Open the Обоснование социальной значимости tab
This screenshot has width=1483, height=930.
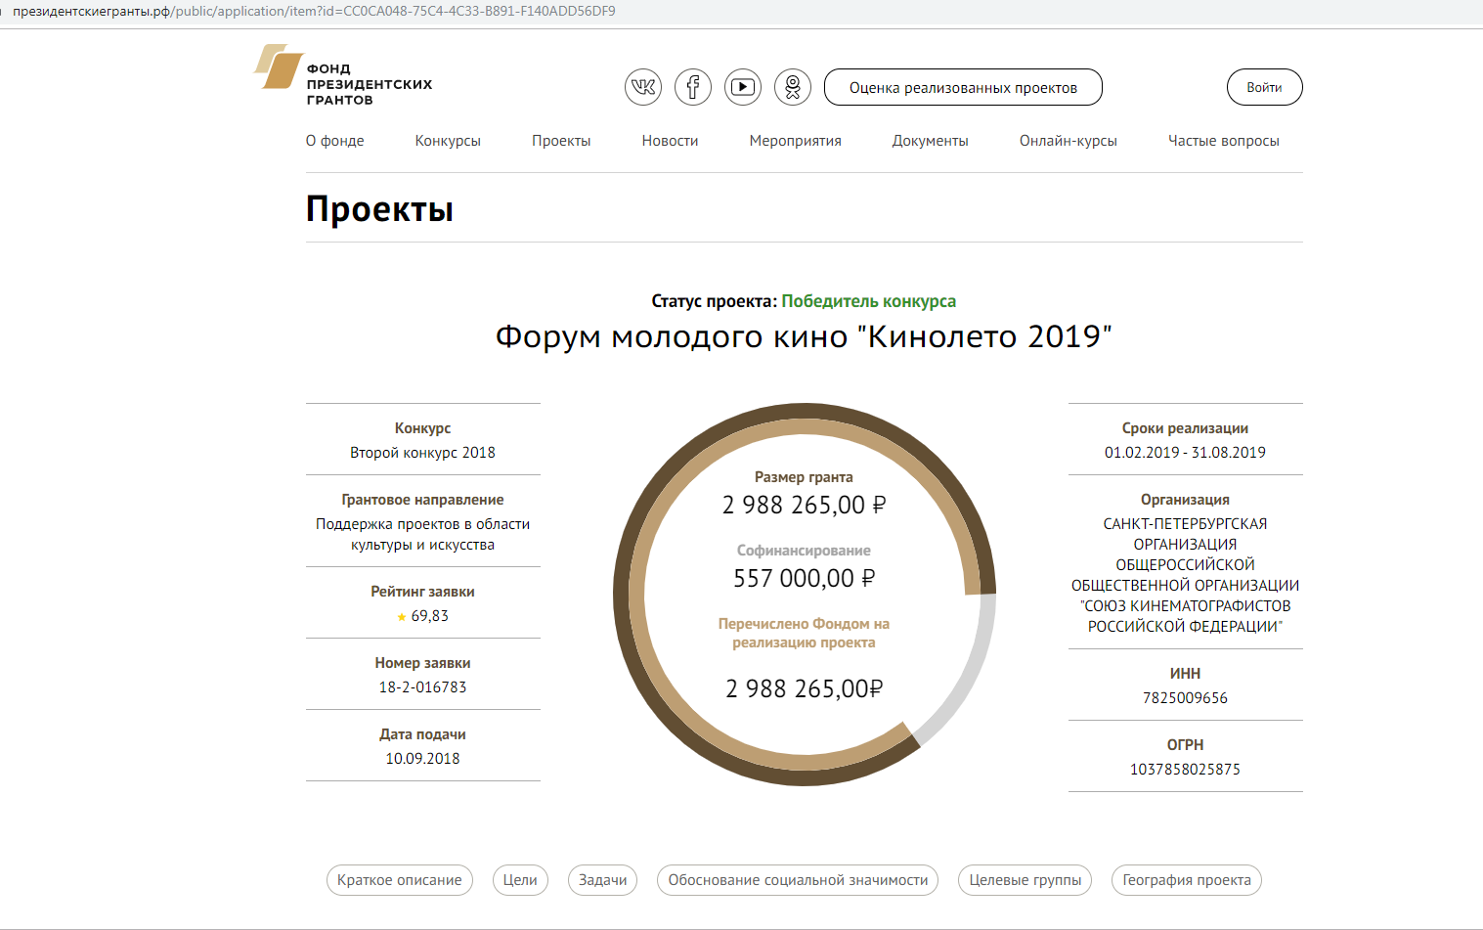[x=798, y=880]
